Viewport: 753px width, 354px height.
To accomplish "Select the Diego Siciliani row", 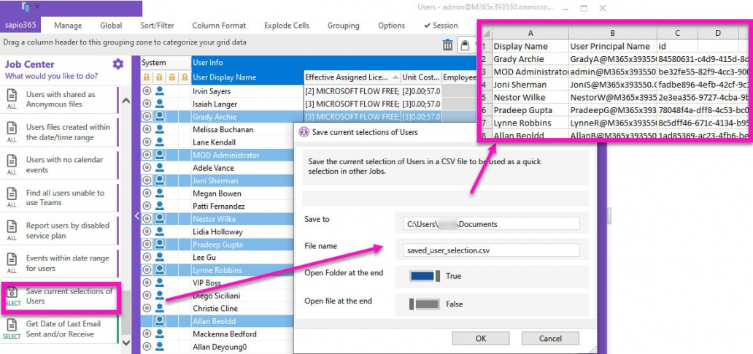I will 217,296.
